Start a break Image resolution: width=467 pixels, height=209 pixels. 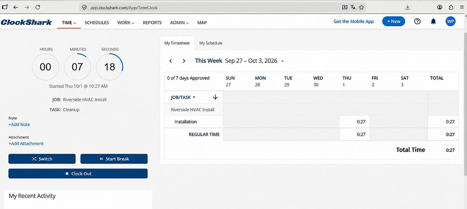point(114,159)
